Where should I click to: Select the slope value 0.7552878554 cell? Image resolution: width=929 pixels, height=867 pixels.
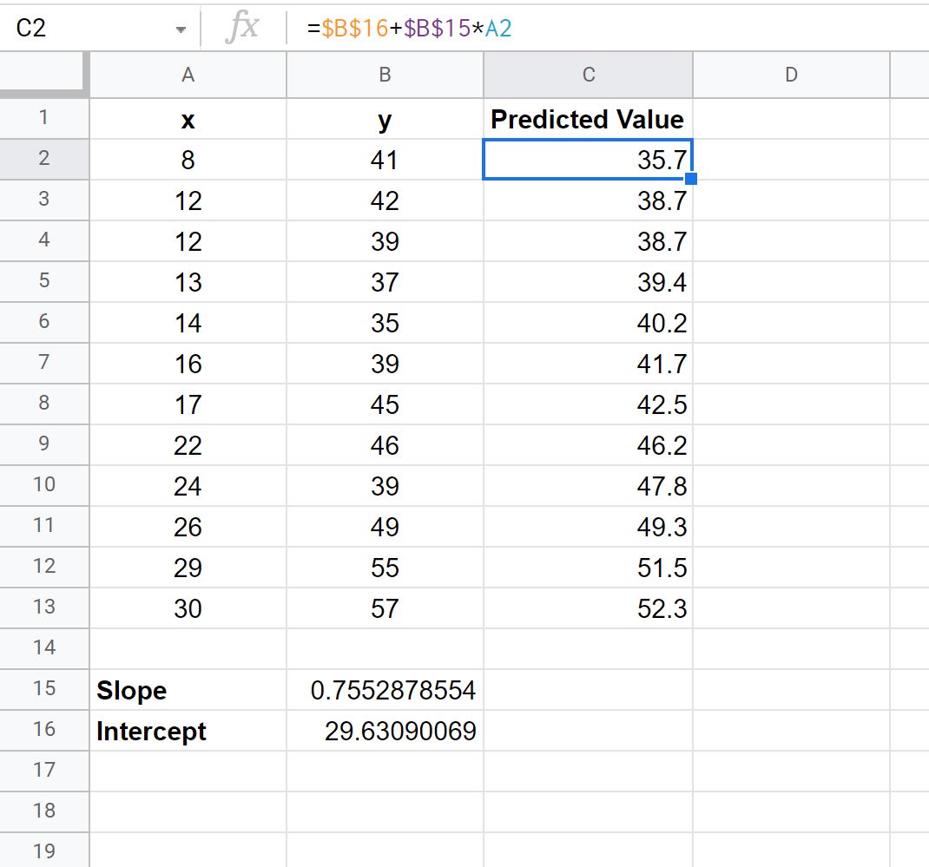[385, 690]
